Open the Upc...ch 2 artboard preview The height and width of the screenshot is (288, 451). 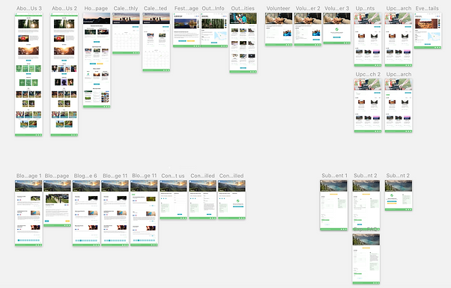[368, 105]
